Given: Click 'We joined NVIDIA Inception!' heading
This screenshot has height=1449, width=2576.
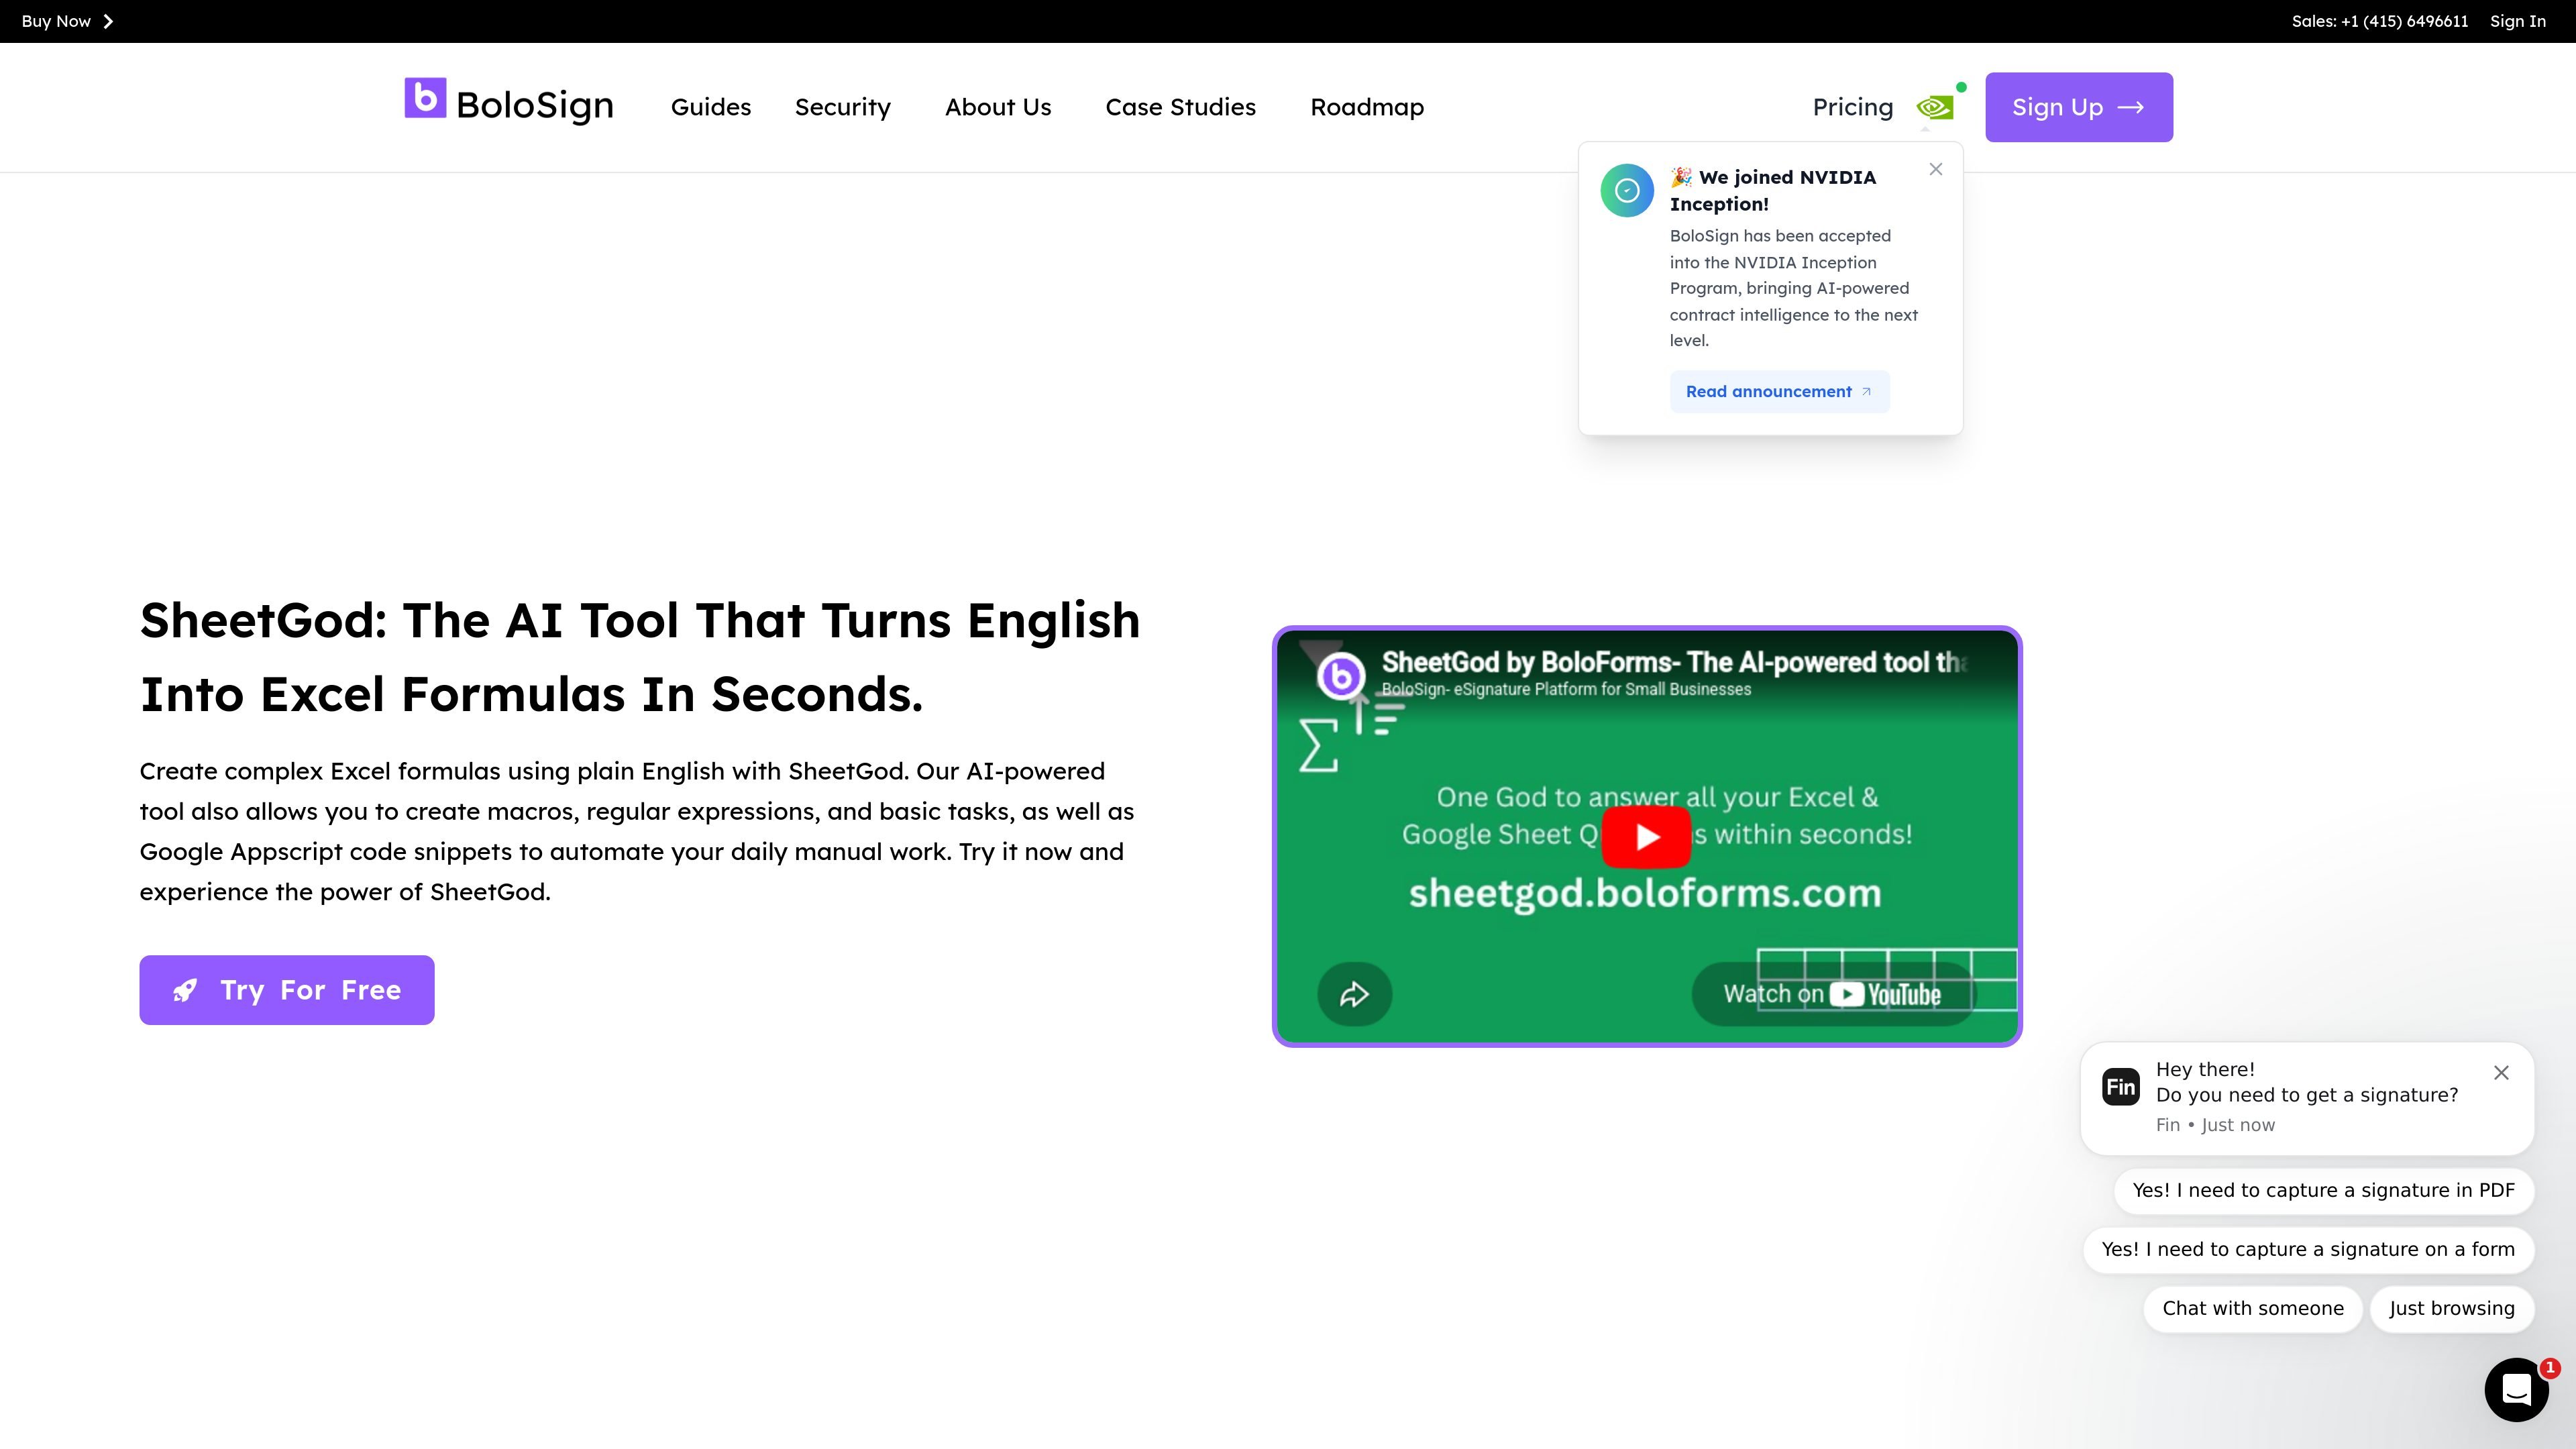Looking at the screenshot, I should click(1773, 190).
